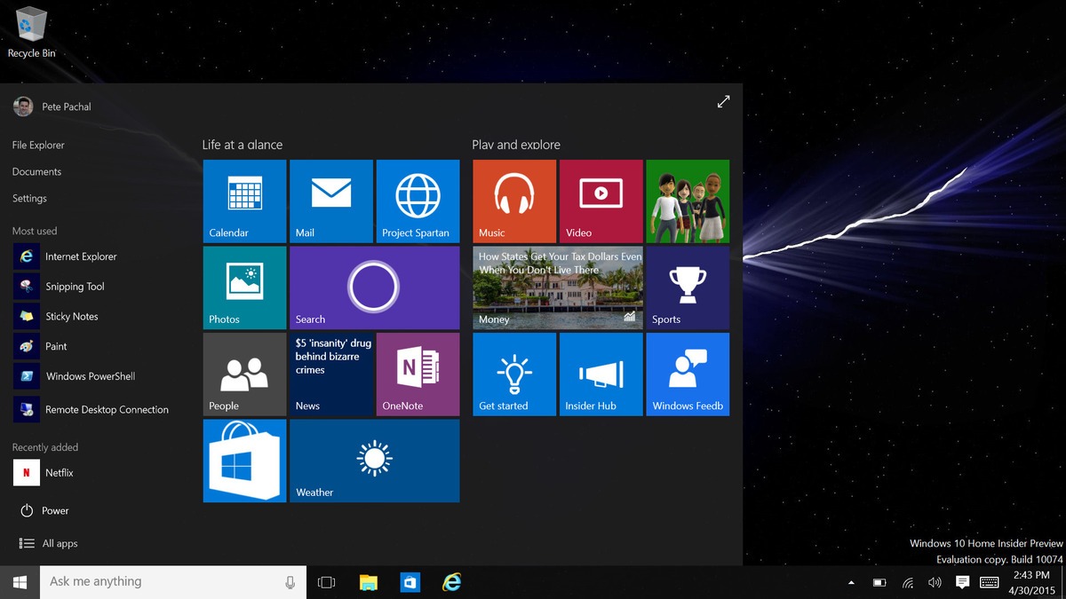
Task: Open the Action Center notifications icon
Action: coord(962,583)
